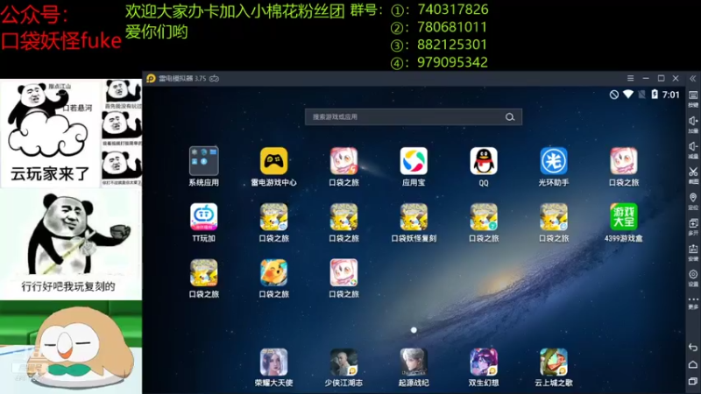Viewport: 701px width, 394px height.
Task: Open 按键 keyboard mapping in sidebar
Action: coord(693,99)
